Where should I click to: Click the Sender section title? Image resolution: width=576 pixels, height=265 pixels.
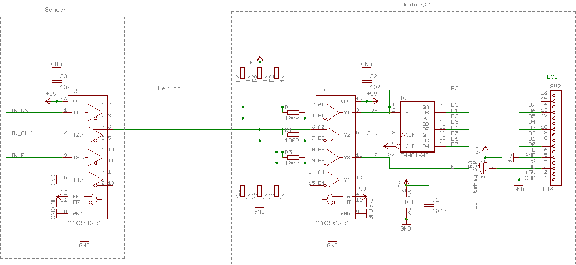56,10
